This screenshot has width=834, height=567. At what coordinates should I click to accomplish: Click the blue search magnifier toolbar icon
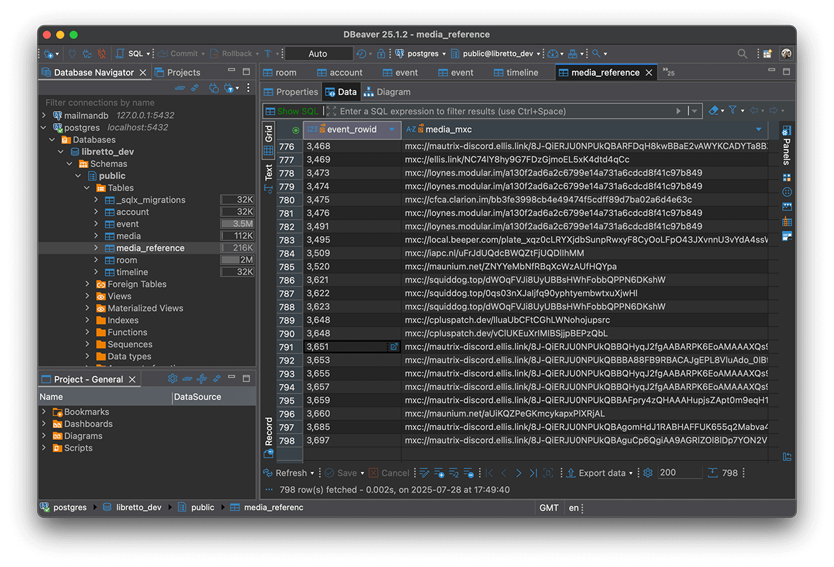[x=596, y=53]
